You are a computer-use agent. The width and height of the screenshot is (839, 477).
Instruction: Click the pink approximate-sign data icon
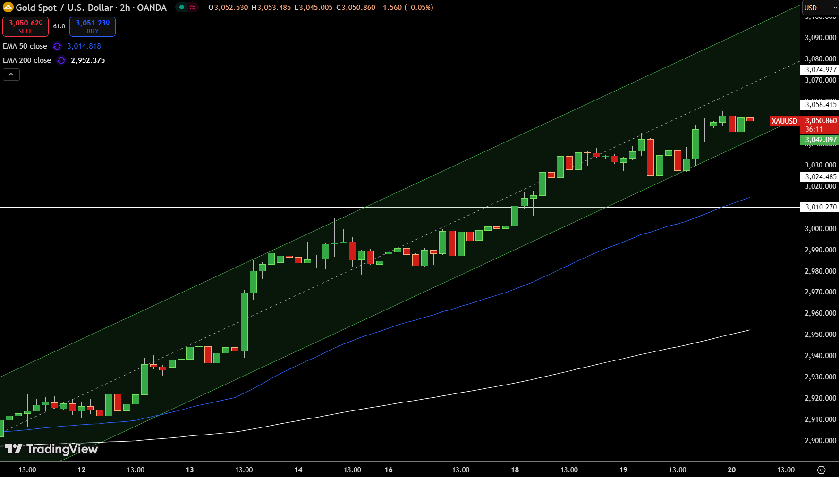[193, 7]
